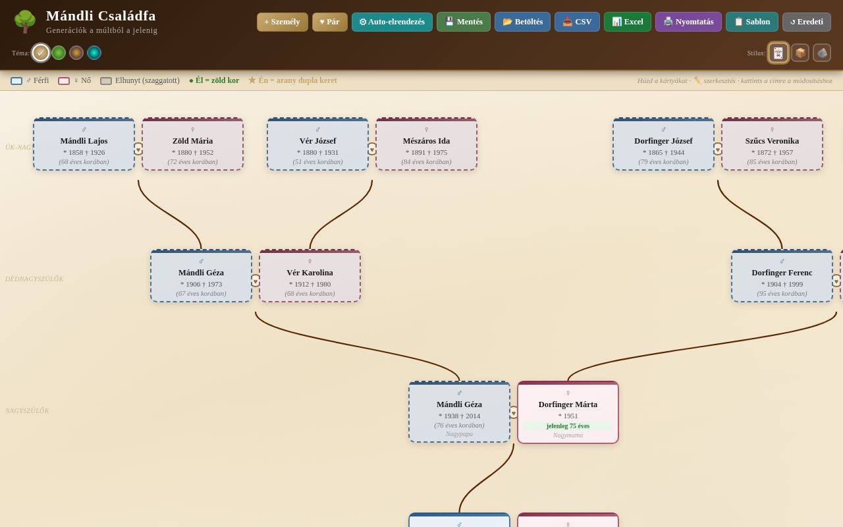Click the male symbol on Dorfinger József card
The image size is (843, 527).
coord(663,130)
